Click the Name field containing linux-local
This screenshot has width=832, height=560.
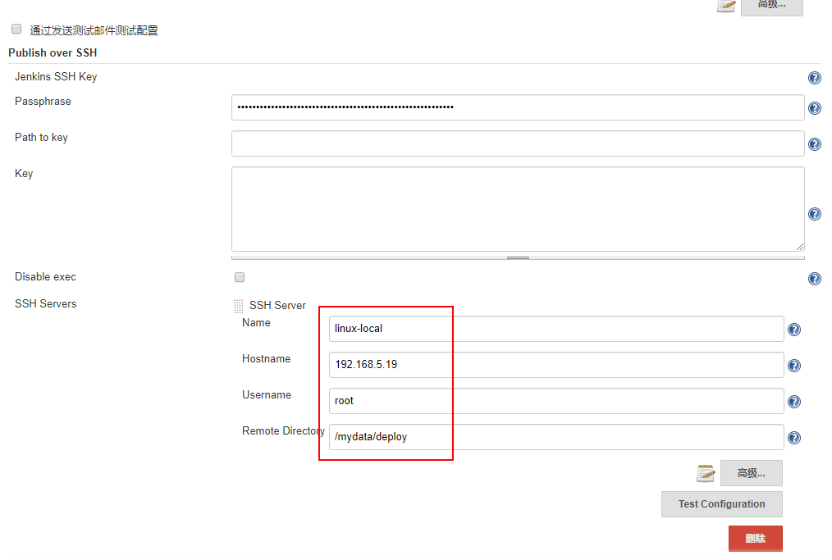556,329
